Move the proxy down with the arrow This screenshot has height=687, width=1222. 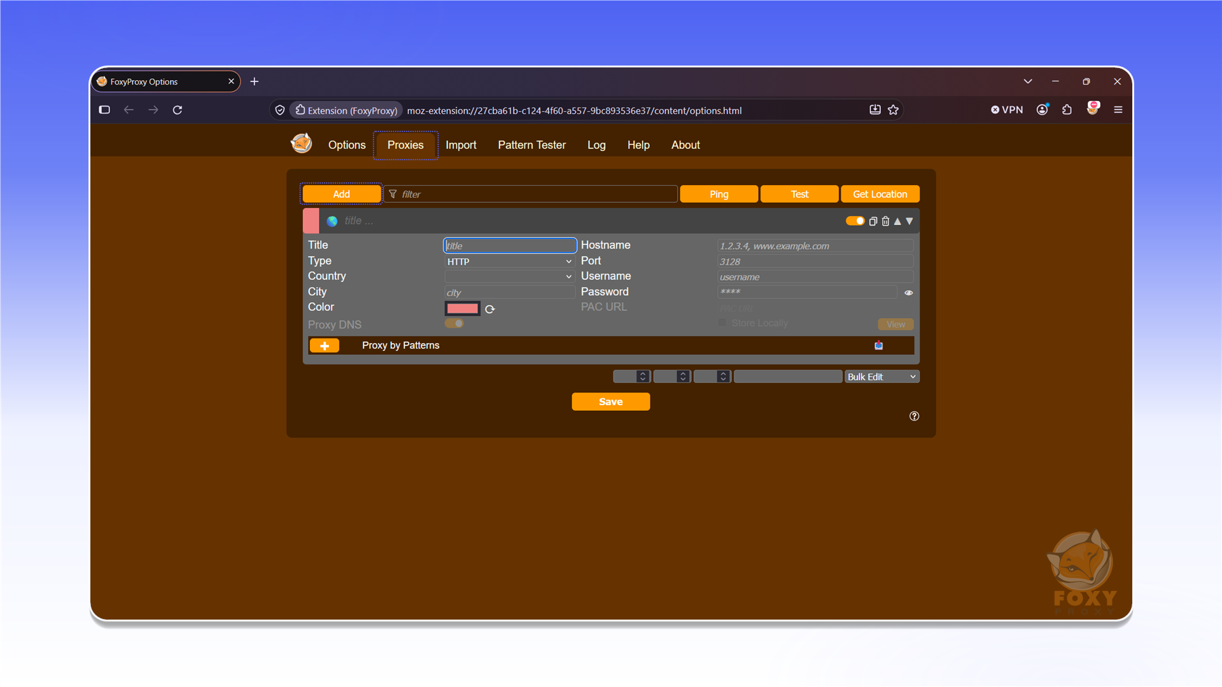[909, 221]
